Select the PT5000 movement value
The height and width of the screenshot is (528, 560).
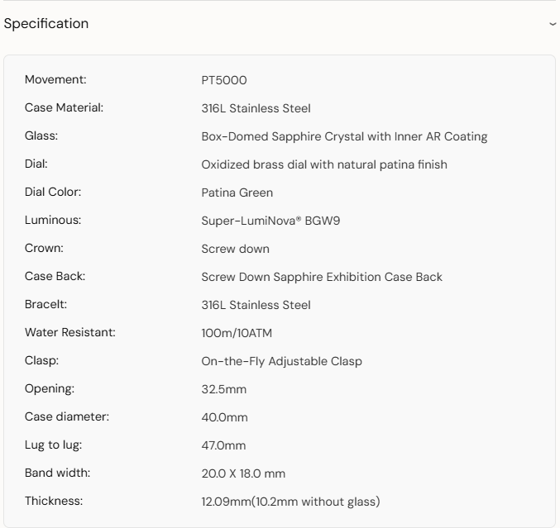click(x=224, y=80)
